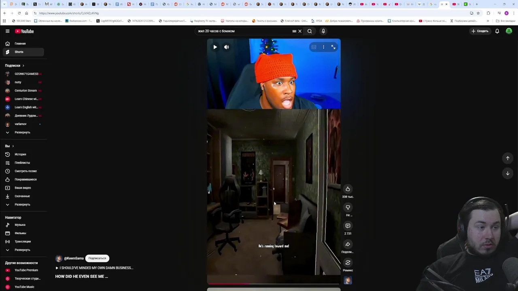The image size is (518, 291).
Task: Open the Learn English subscription
Action: [x=23, y=107]
